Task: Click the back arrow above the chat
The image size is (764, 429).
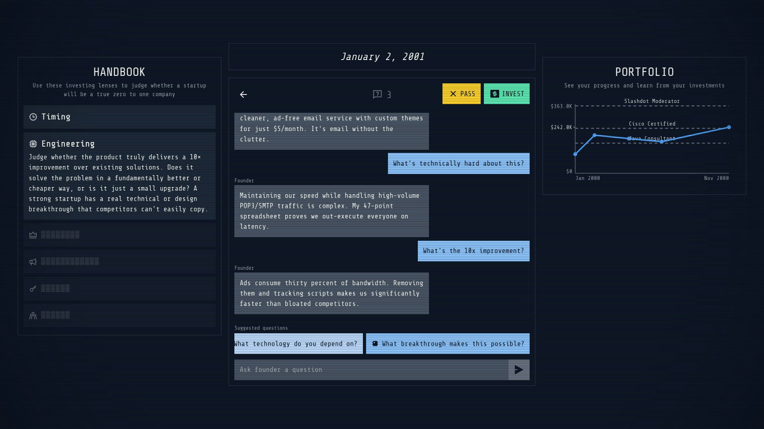Action: [244, 94]
